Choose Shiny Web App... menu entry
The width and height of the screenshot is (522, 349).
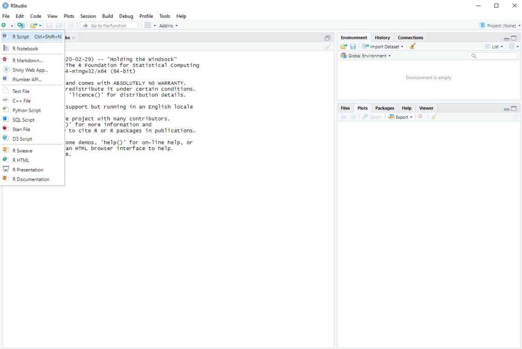32,70
